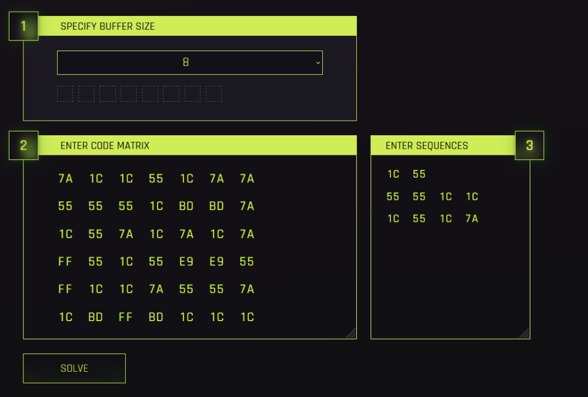588x397 pixels.
Task: Place cursor on first sequence line 1C 55
Action: [x=406, y=174]
